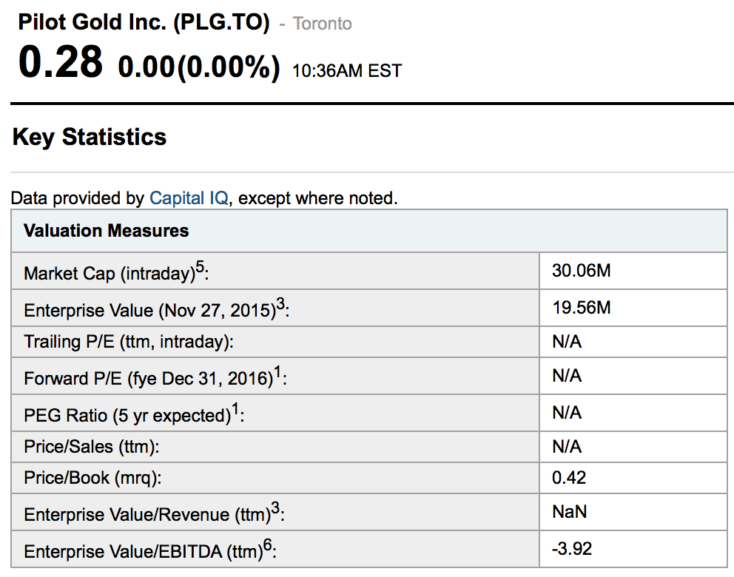Click the 19.56M enterprise value figure

[x=582, y=308]
